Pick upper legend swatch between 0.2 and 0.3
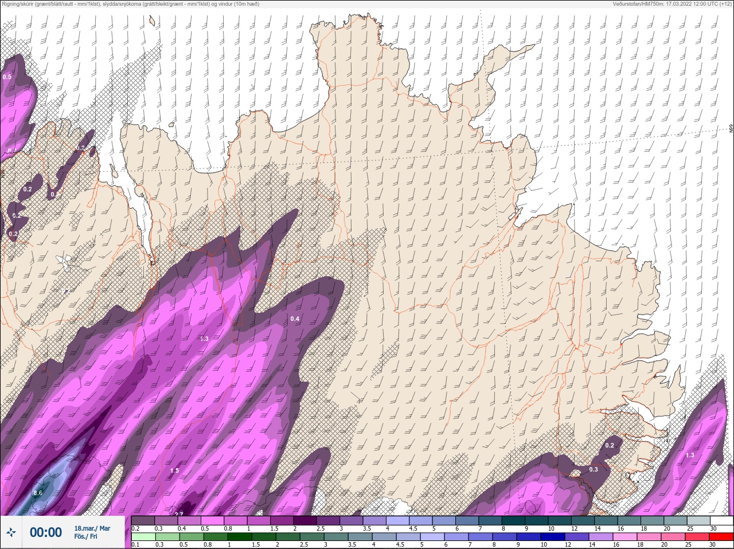 (143, 521)
